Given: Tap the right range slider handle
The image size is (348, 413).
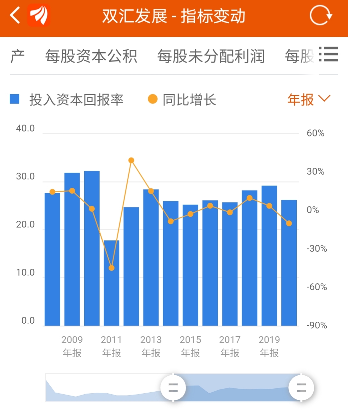Looking at the screenshot, I should click(301, 388).
